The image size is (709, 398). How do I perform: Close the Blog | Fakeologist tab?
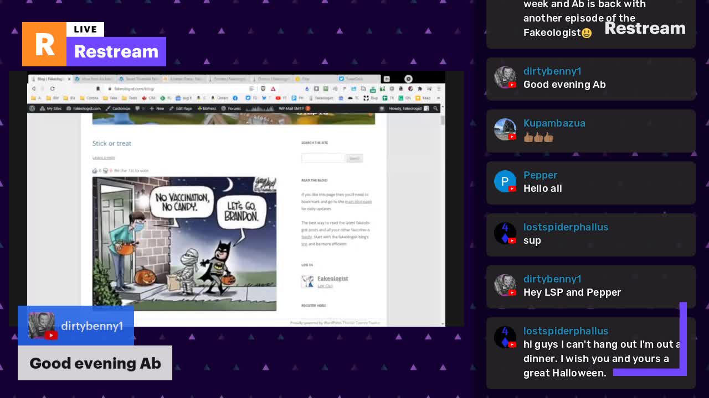(69, 79)
